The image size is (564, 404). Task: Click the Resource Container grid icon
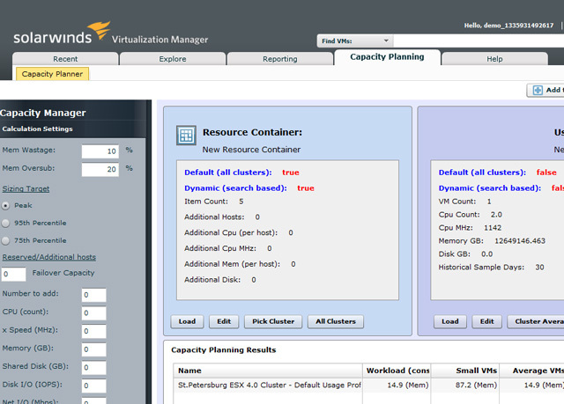coord(186,136)
